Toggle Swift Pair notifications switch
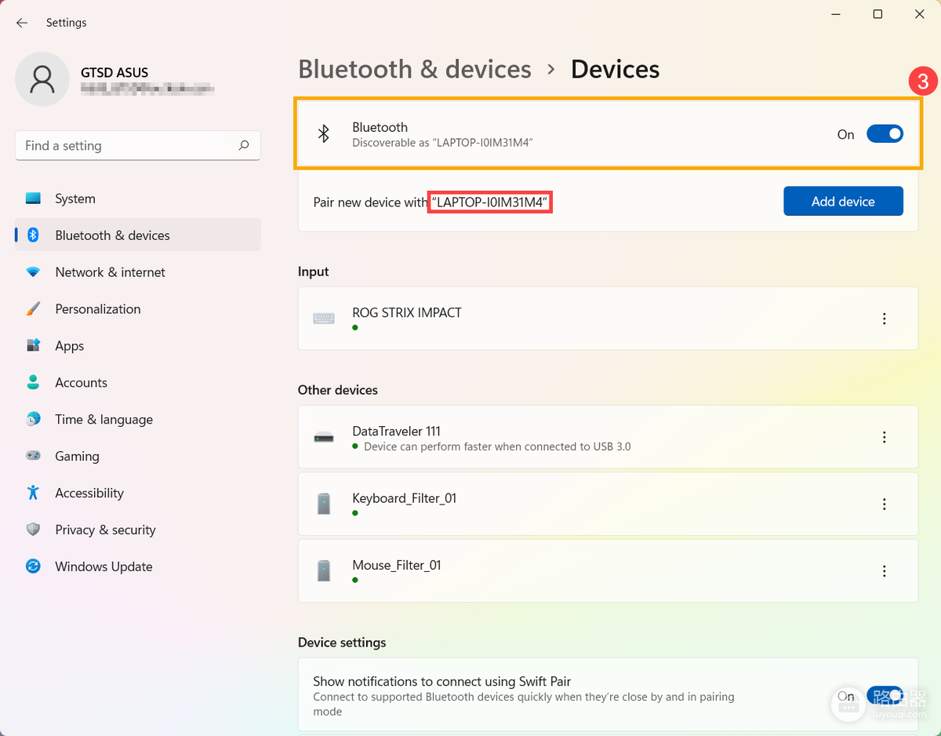Viewport: 941px width, 736px height. pyautogui.click(x=885, y=695)
